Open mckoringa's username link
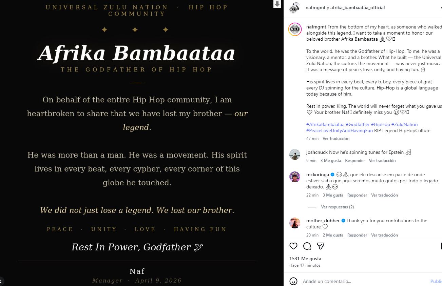442x286 pixels. click(x=318, y=175)
